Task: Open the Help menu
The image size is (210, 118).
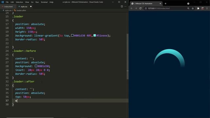Action: [52, 2]
